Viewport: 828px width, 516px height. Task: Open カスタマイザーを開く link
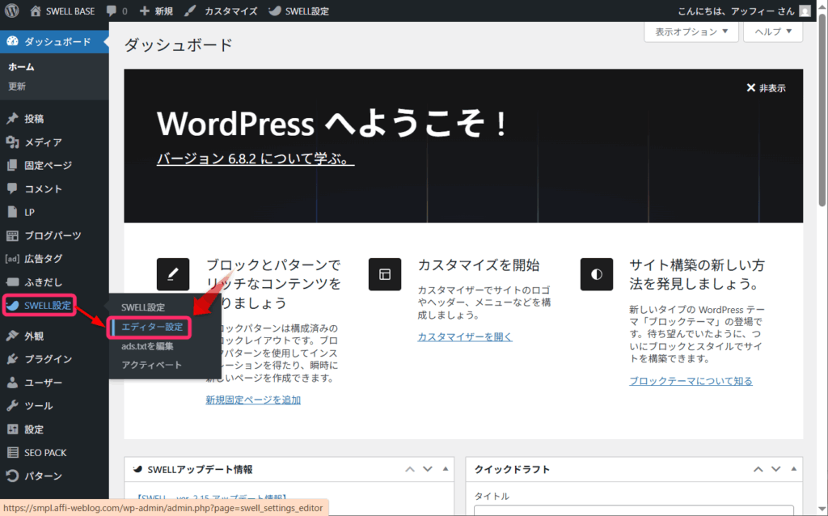click(x=465, y=336)
